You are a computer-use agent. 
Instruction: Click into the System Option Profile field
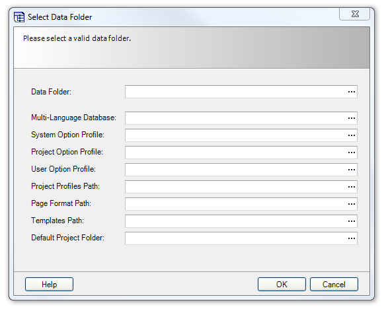click(x=235, y=135)
